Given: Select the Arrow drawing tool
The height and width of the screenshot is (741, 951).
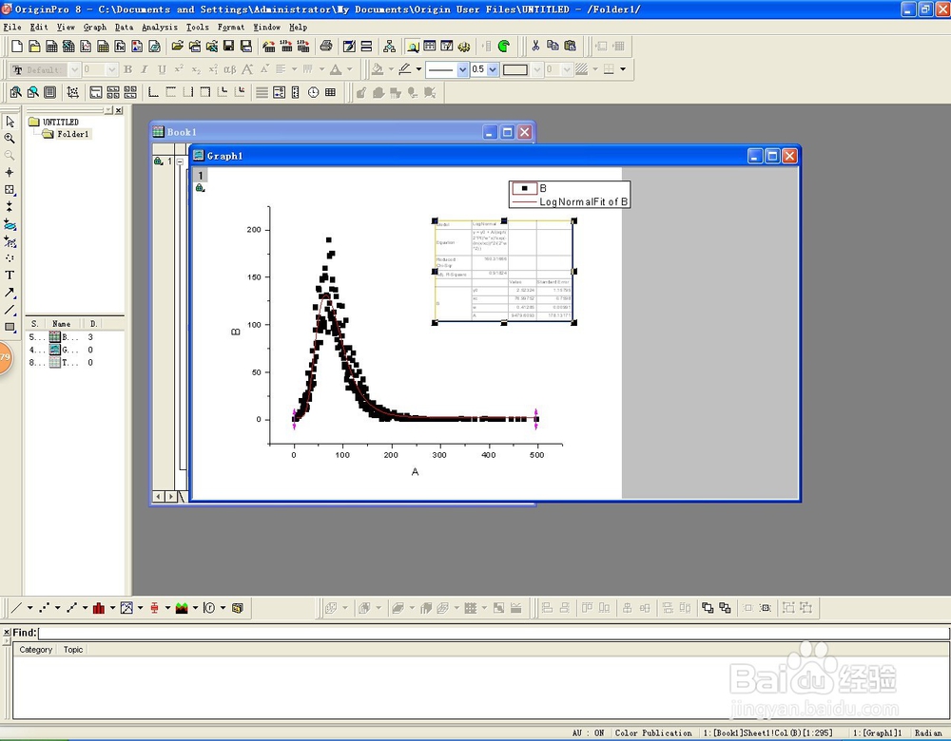Looking at the screenshot, I should pyautogui.click(x=10, y=293).
